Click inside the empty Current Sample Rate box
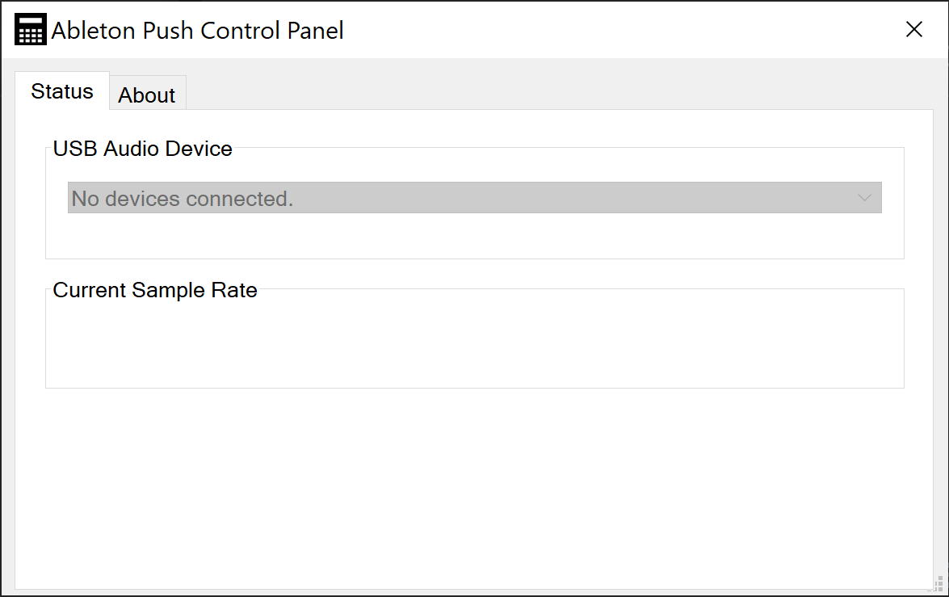 (x=474, y=343)
